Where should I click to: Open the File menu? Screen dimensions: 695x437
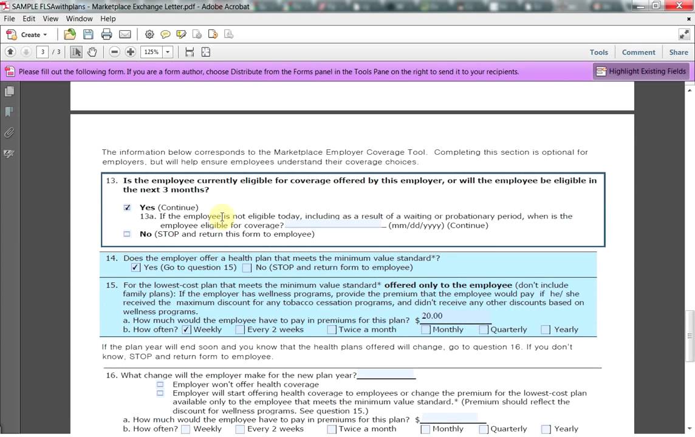(9, 19)
